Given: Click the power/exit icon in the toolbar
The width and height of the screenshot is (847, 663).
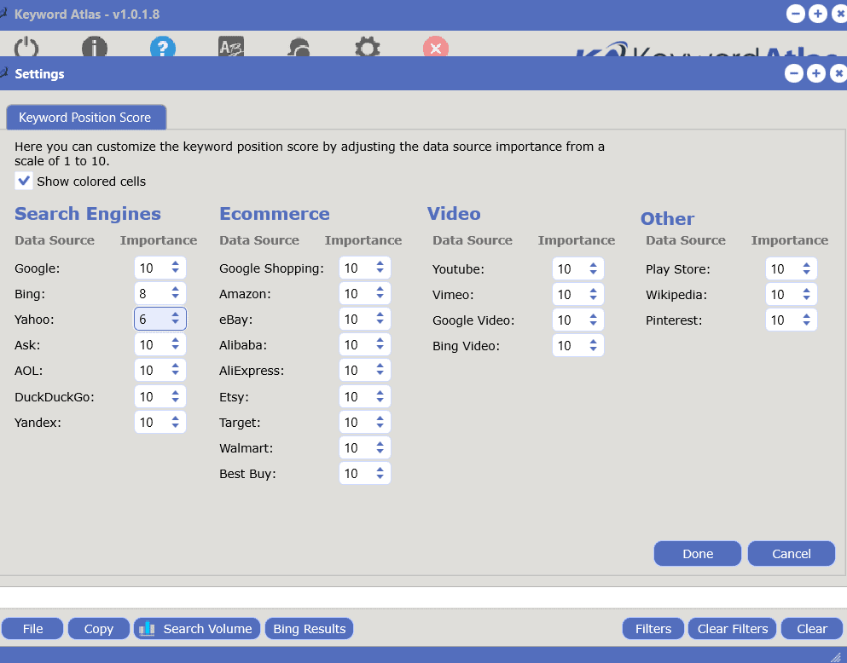Looking at the screenshot, I should coord(26,49).
